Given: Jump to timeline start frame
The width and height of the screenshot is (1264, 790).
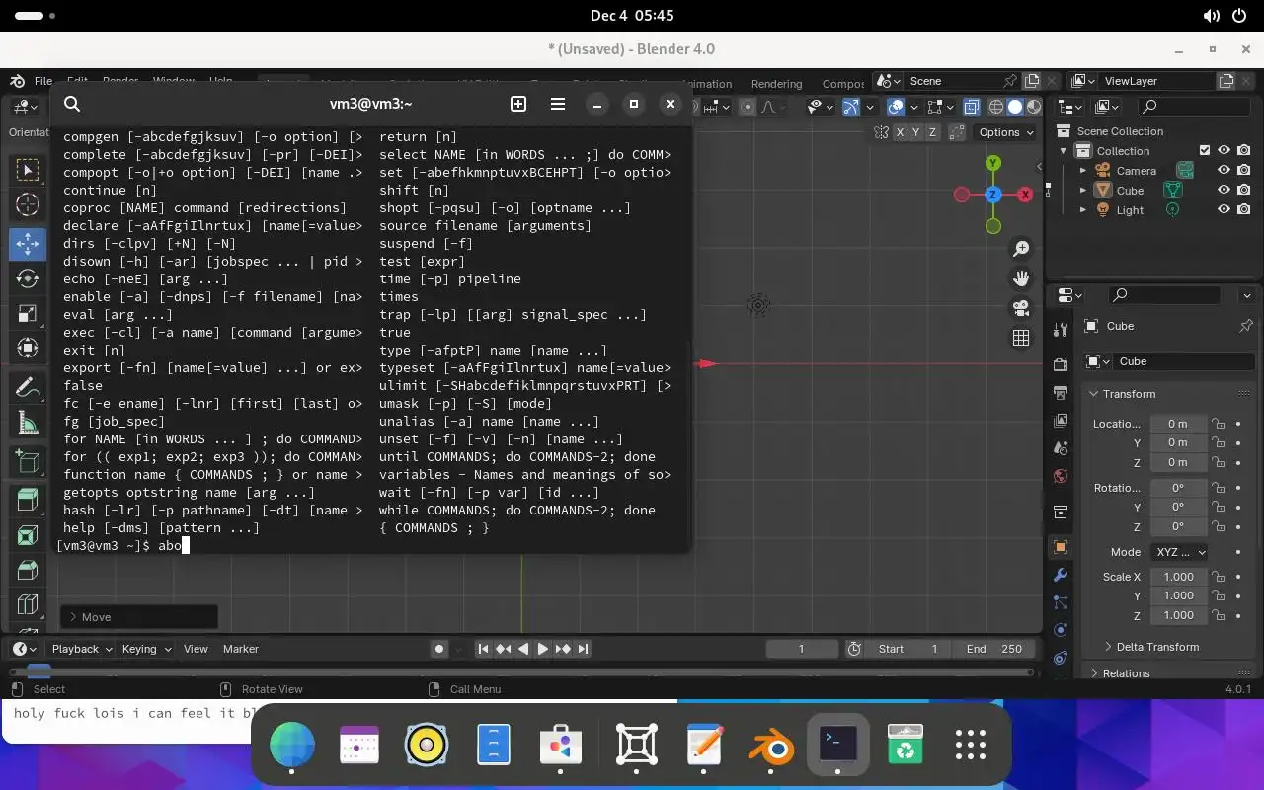Looking at the screenshot, I should coord(483,649).
